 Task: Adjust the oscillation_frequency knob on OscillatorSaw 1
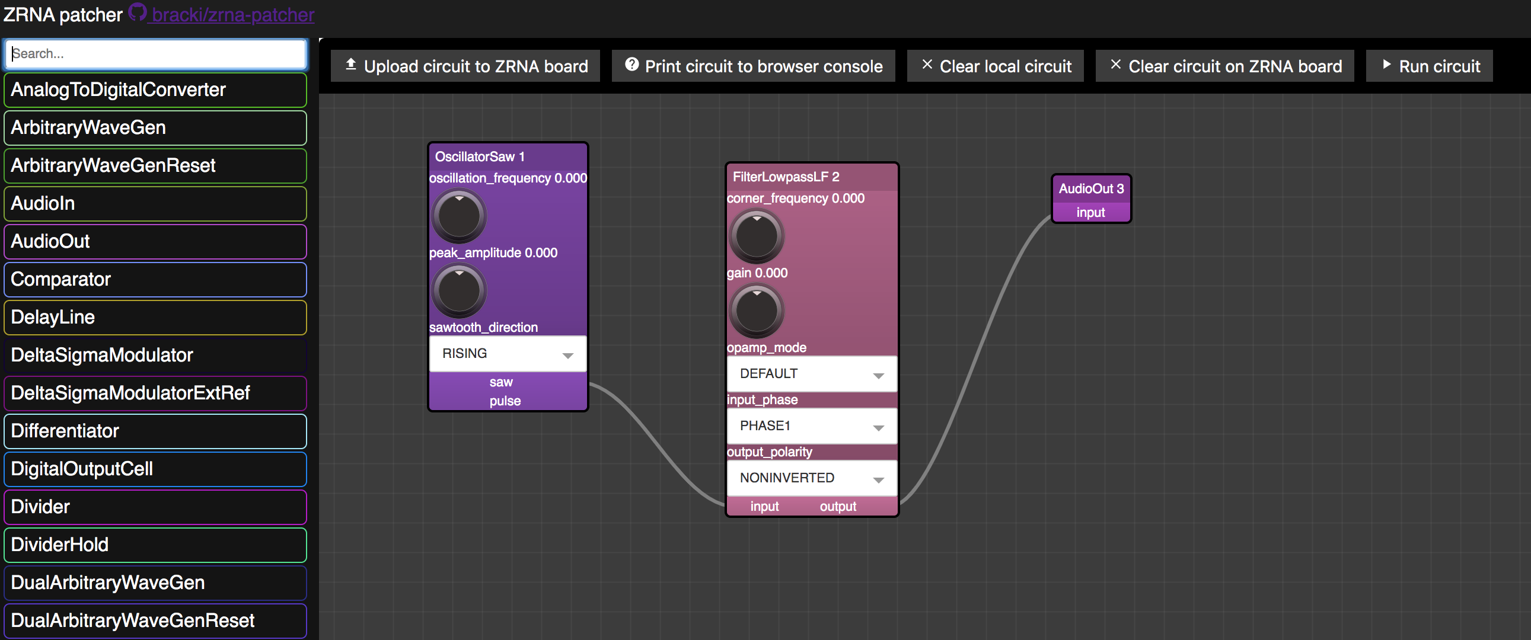(458, 216)
